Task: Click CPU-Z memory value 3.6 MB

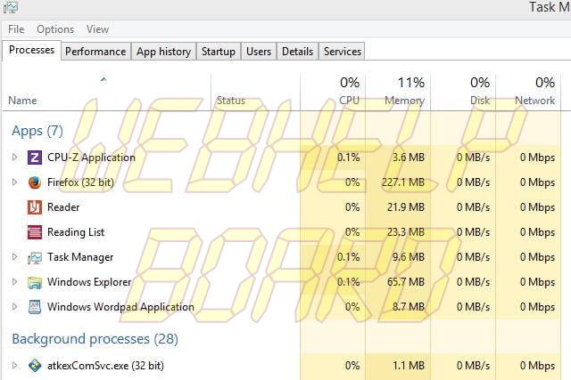Action: tap(409, 158)
